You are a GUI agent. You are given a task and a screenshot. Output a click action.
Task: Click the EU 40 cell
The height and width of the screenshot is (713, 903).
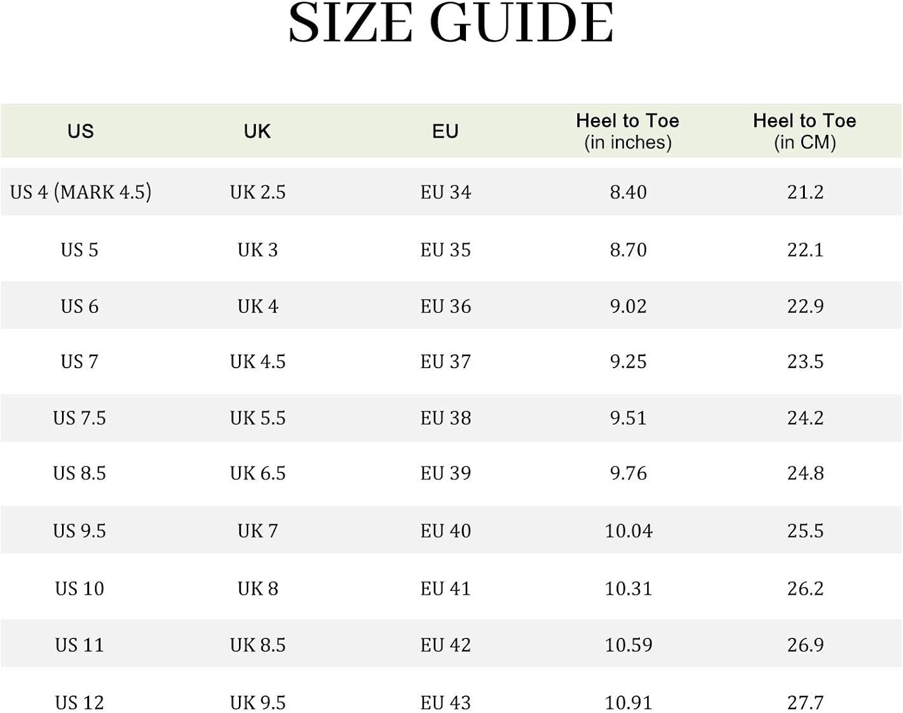tap(445, 531)
